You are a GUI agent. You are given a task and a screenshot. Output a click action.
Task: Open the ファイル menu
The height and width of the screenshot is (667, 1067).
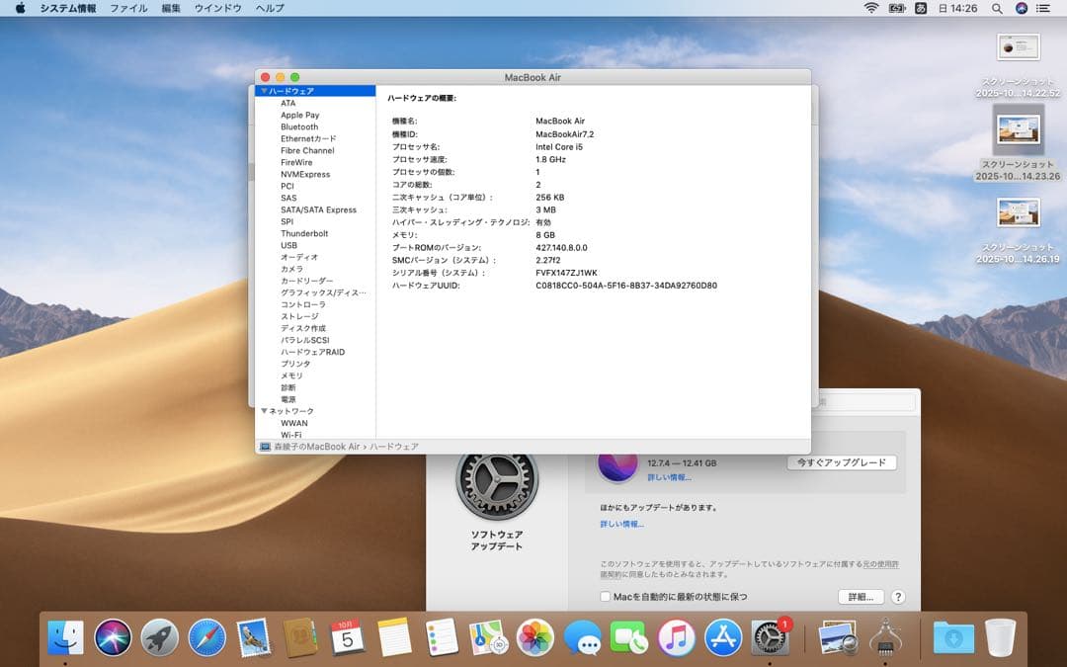[x=129, y=7]
